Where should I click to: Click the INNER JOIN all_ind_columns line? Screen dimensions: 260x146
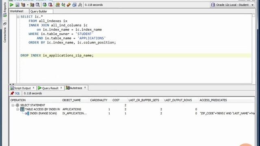click(58, 25)
